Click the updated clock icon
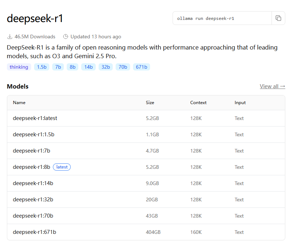The height and width of the screenshot is (244, 290). tap(66, 37)
